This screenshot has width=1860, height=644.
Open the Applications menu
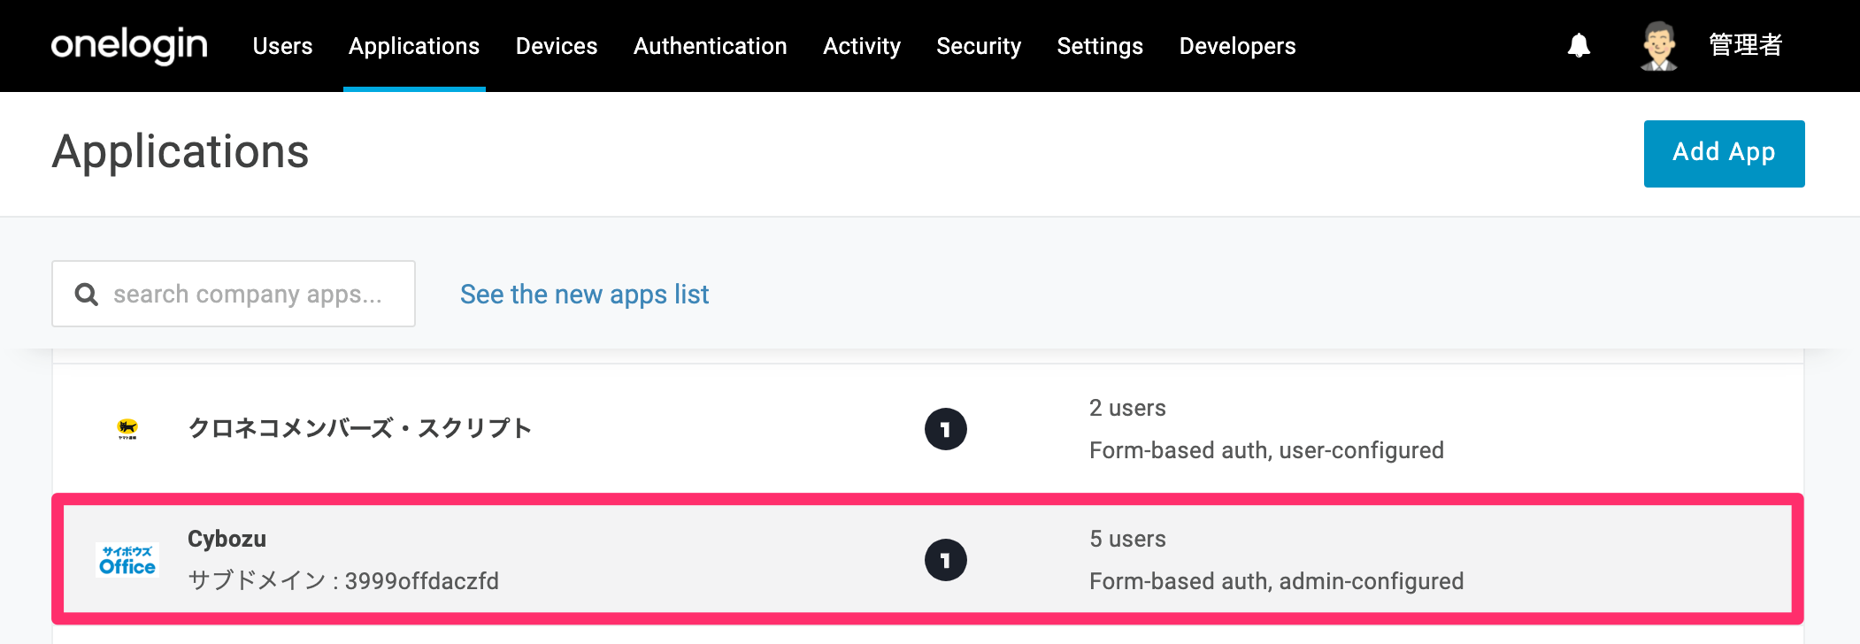[414, 46]
